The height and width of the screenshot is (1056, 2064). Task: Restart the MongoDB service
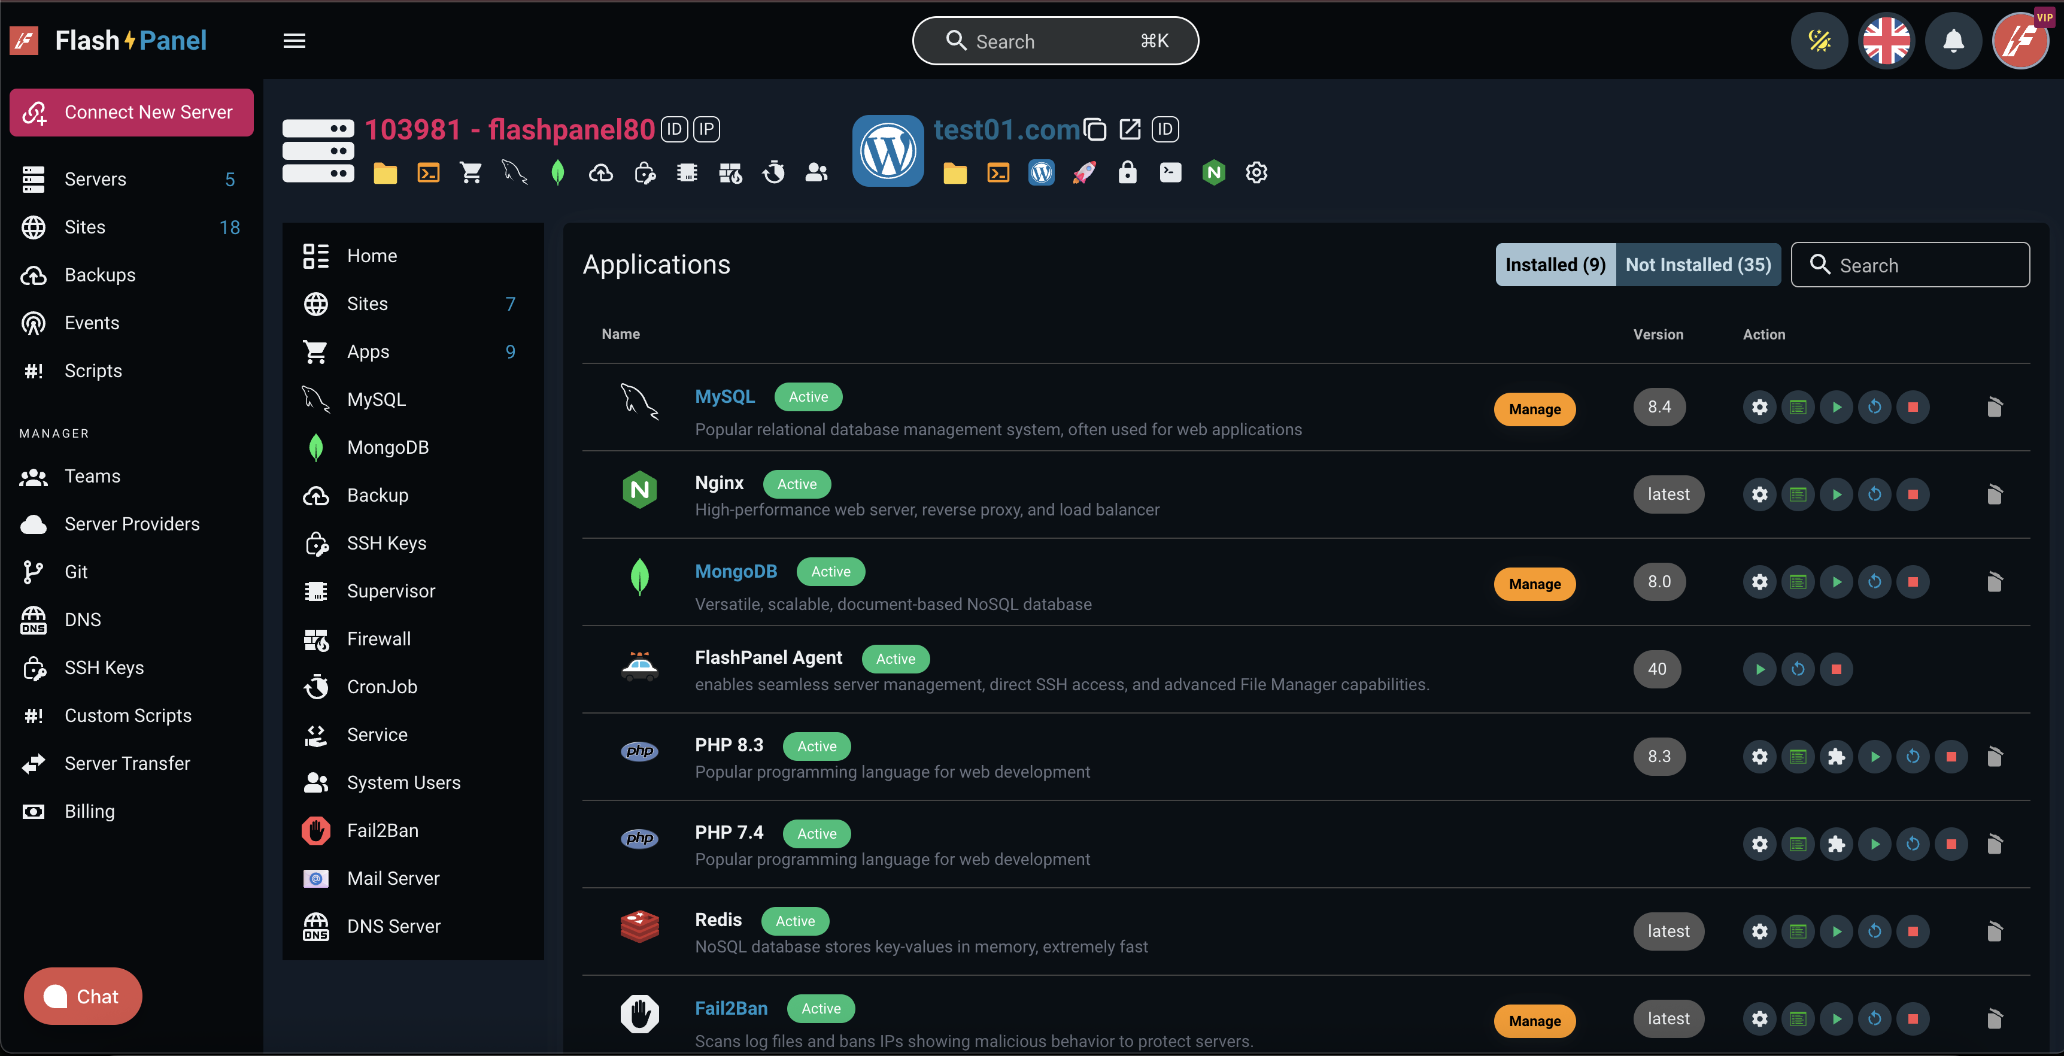[x=1874, y=582]
